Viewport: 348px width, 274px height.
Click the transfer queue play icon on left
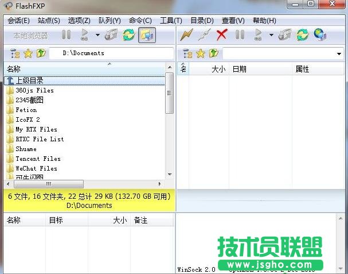point(84,35)
